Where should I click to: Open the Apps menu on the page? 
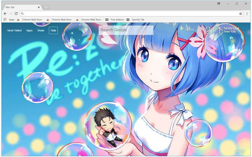[30, 31]
